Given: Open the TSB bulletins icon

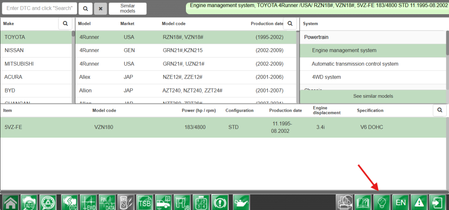Looking at the screenshot, I should (144, 203).
